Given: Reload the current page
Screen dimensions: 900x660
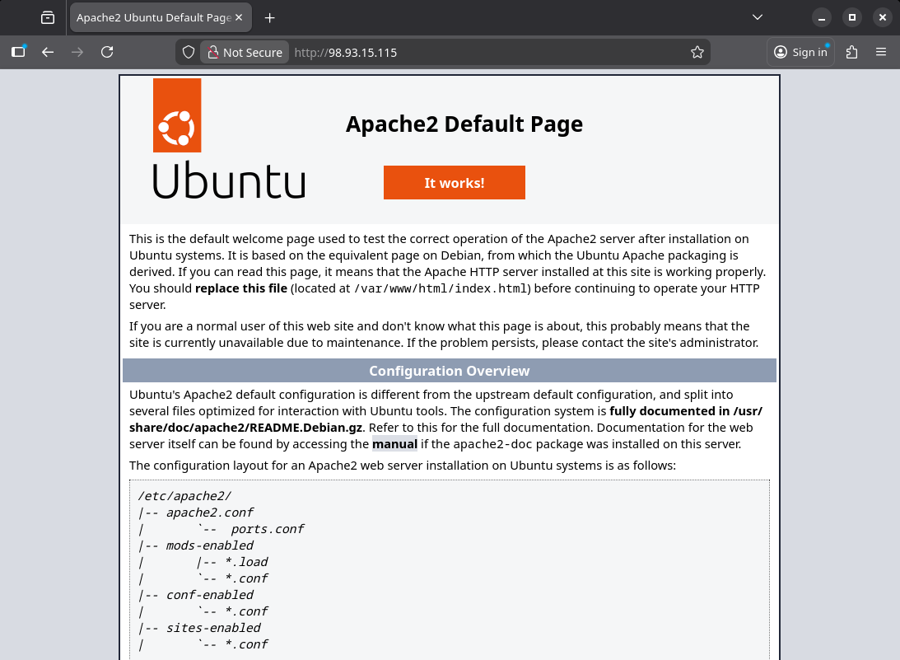Looking at the screenshot, I should (107, 51).
